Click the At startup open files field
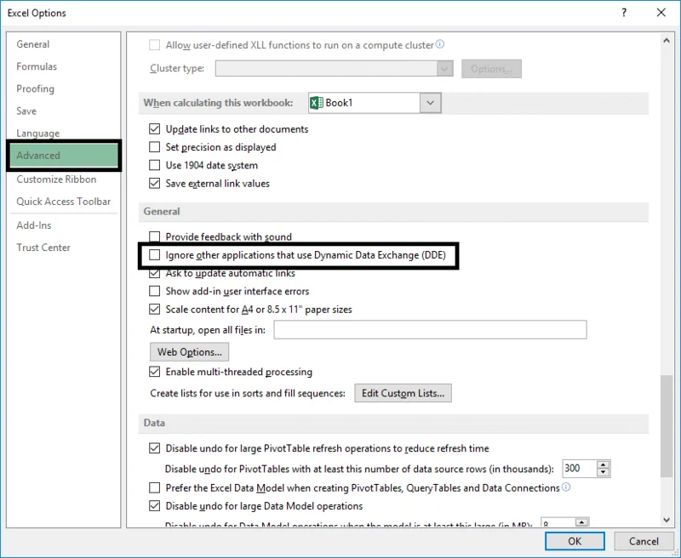This screenshot has width=681, height=558. (x=430, y=330)
